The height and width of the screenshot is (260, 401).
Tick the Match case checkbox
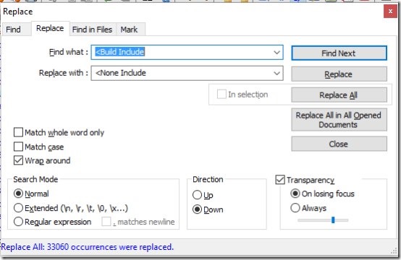click(x=18, y=147)
